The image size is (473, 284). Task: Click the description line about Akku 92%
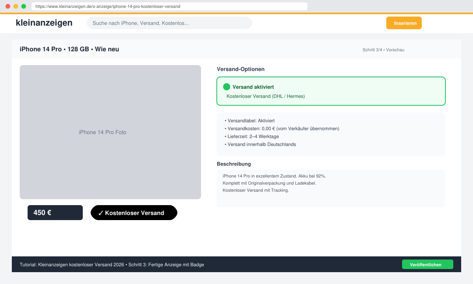point(274,176)
